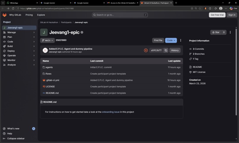Expand the Deploy sidebar section

(19, 51)
